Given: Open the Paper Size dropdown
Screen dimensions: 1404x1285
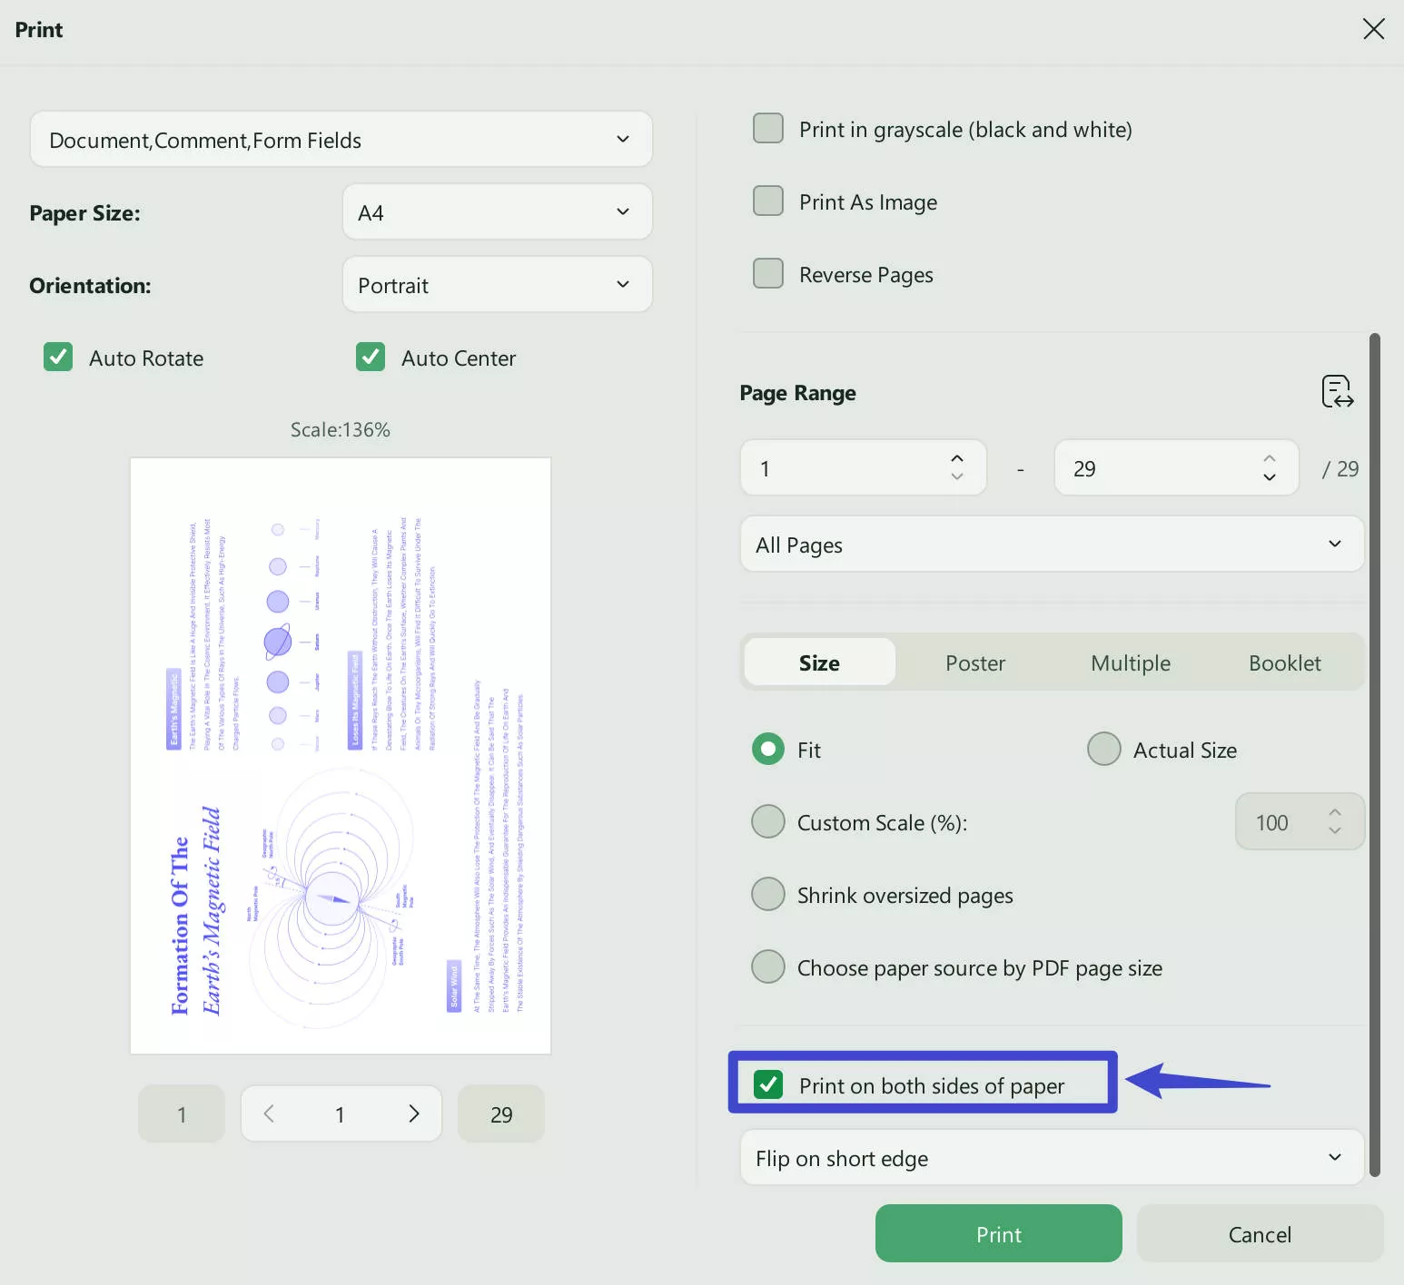Looking at the screenshot, I should pos(496,211).
